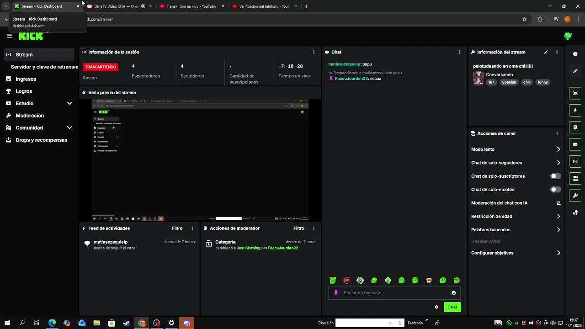The width and height of the screenshot is (585, 329).
Task: Open the emoji picker in message box
Action: (453, 293)
